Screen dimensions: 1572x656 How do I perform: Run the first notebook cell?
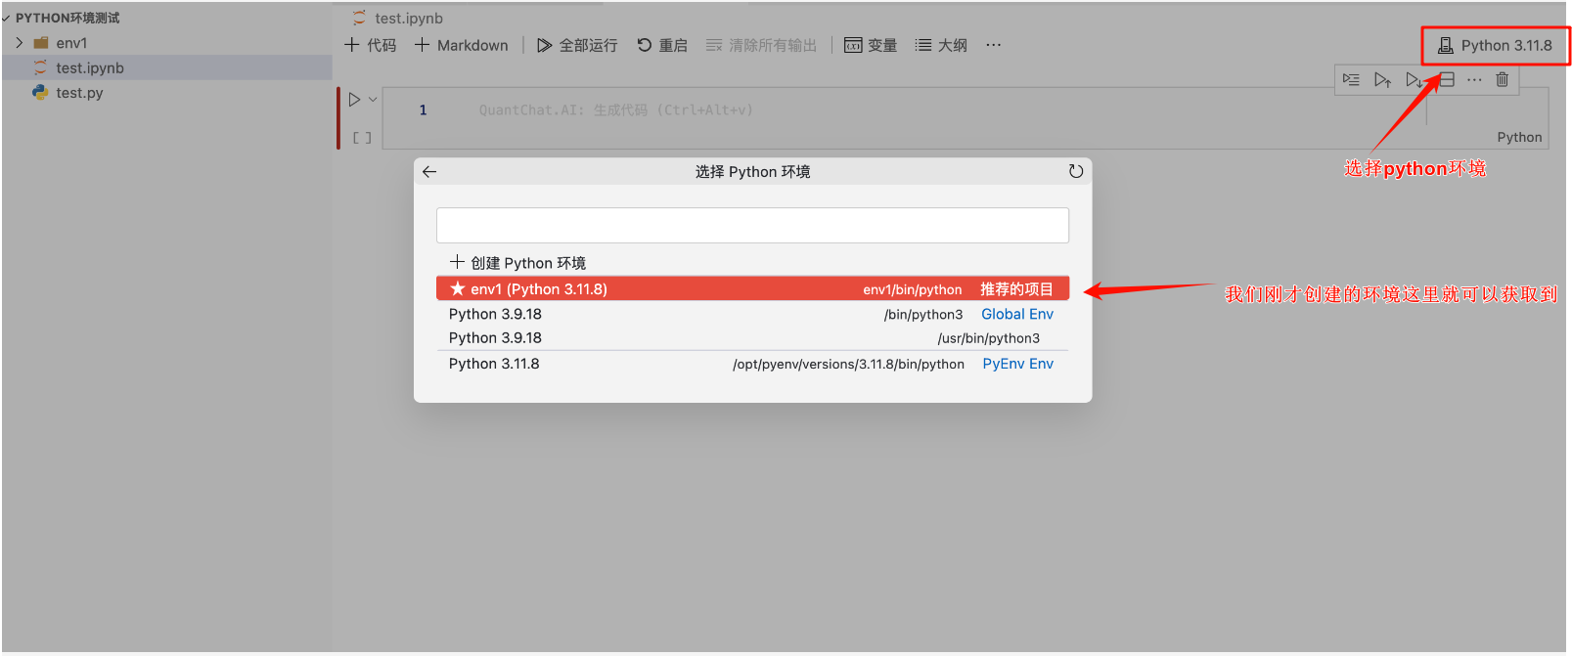coord(354,100)
